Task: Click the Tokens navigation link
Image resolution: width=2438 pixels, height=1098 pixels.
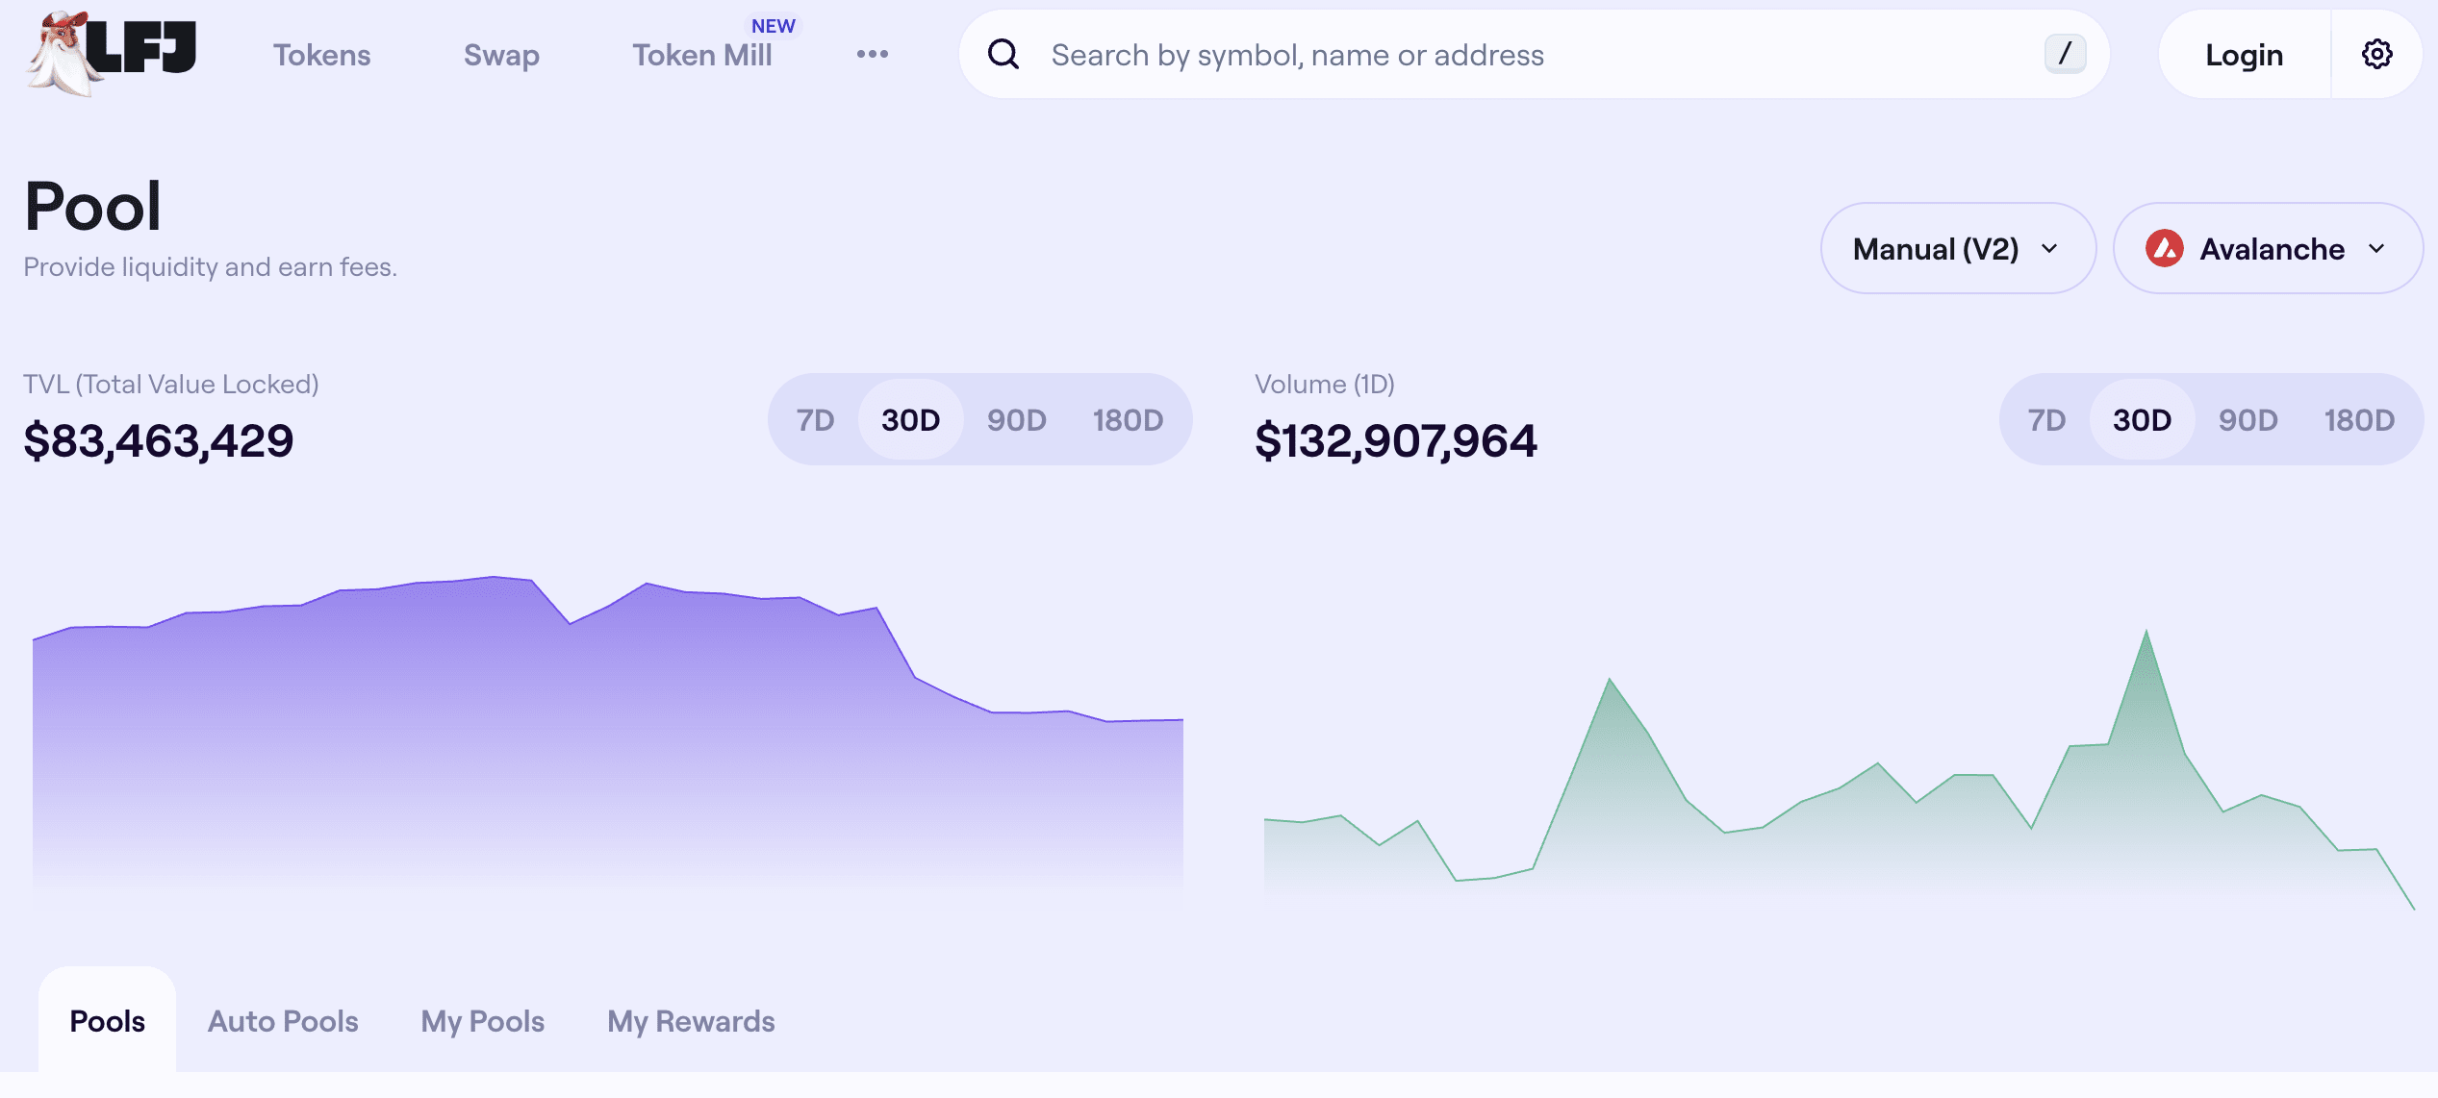Action: [x=321, y=55]
